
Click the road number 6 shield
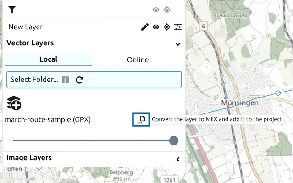204,26
